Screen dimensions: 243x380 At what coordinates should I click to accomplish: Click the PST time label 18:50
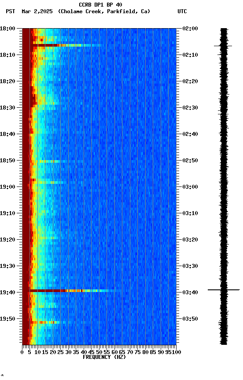(x=7, y=161)
